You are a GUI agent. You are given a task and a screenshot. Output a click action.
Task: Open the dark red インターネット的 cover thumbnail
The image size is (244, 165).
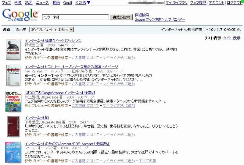pyautogui.click(x=13, y=126)
